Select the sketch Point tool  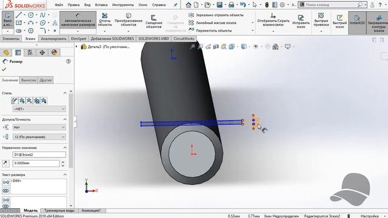55,31
